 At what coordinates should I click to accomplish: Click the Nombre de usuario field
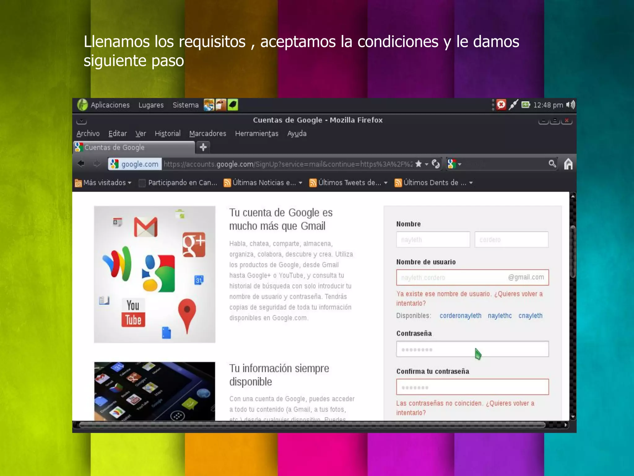tap(472, 277)
